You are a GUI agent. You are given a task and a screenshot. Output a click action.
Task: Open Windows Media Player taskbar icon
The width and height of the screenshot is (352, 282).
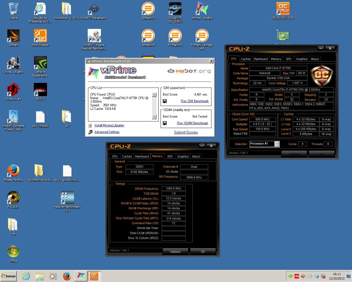[53, 276]
